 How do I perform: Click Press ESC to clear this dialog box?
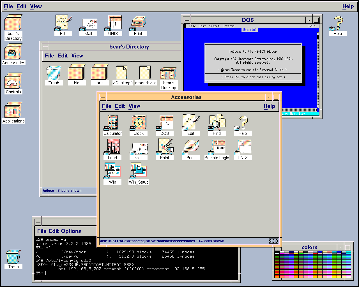pyautogui.click(x=253, y=77)
